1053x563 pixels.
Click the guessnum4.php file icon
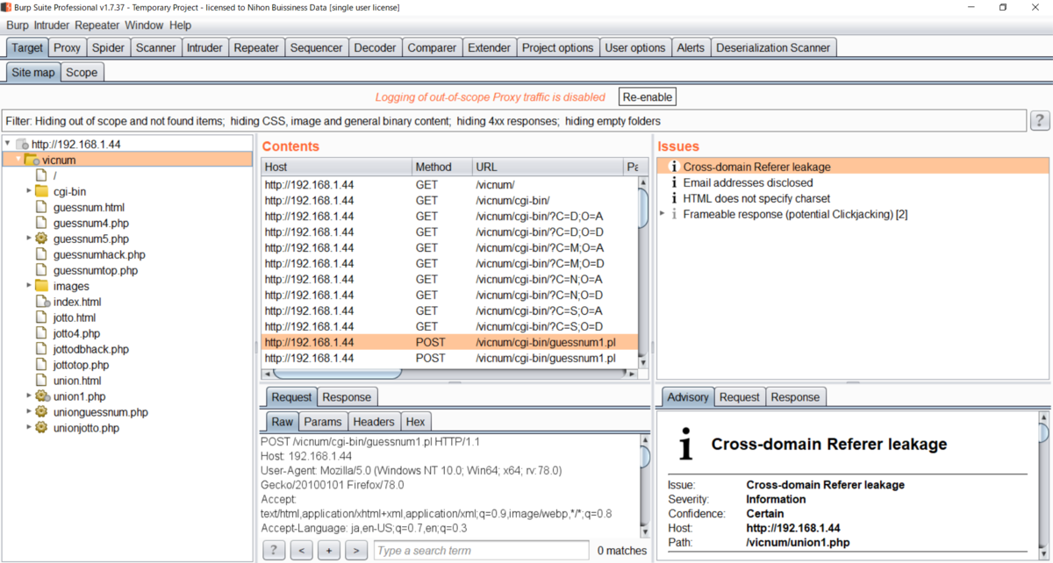click(x=41, y=223)
